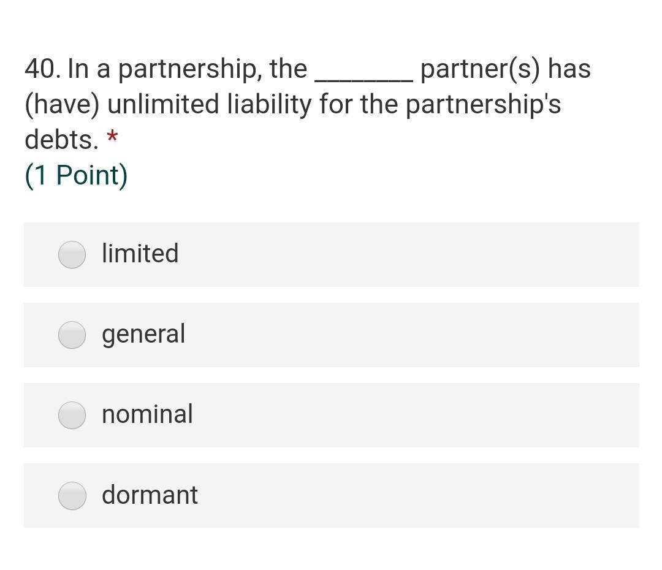The image size is (662, 570).
Task: Click the "general" answer label text
Action: tap(143, 334)
